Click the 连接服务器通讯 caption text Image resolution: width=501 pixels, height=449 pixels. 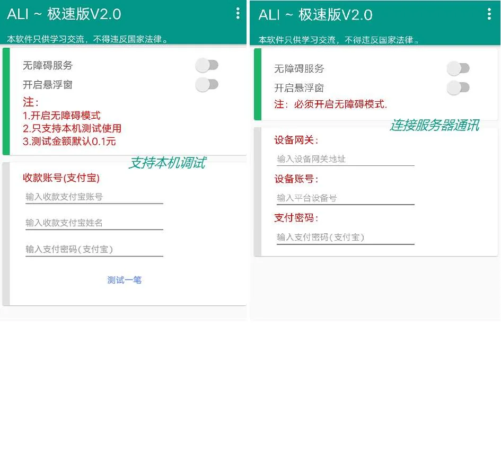(435, 125)
